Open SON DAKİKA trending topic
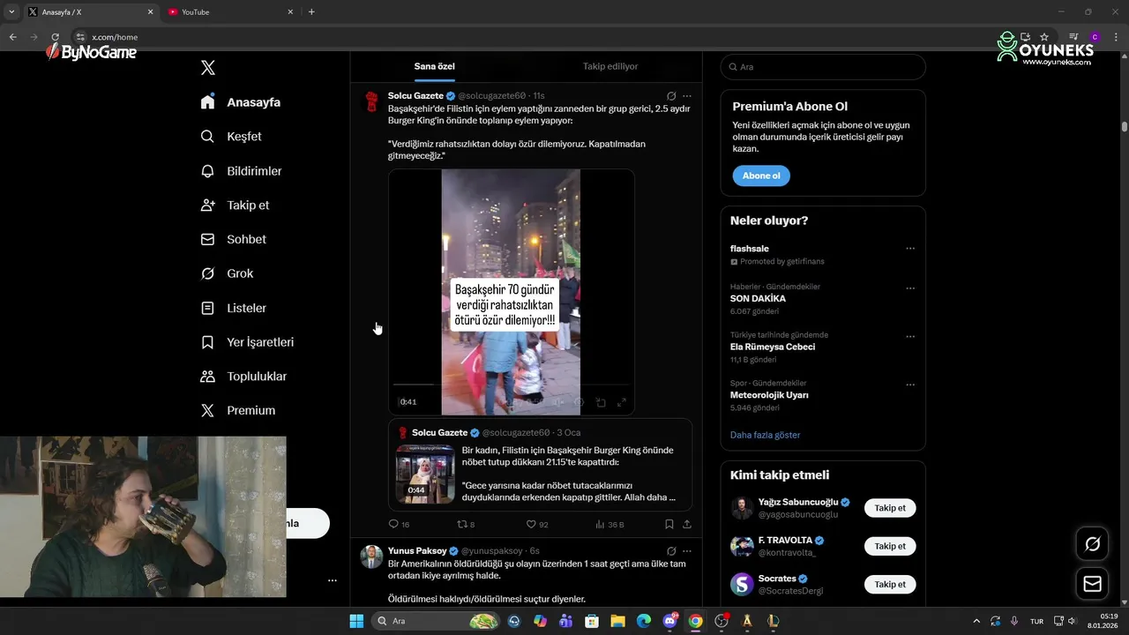The height and width of the screenshot is (635, 1129). pos(758,299)
